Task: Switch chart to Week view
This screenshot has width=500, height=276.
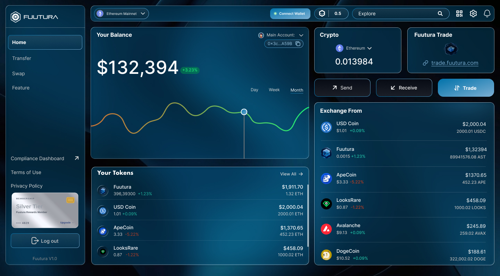Action: point(274,90)
